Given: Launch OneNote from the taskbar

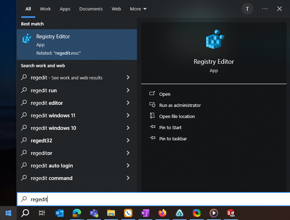Looking at the screenshot, I should 145,213.
